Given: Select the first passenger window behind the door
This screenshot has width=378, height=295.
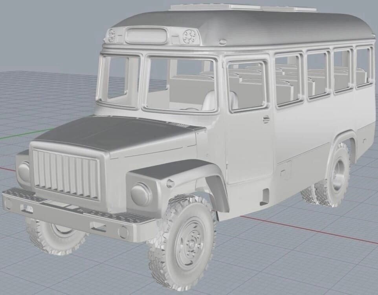Looking at the screenshot, I should click(289, 79).
